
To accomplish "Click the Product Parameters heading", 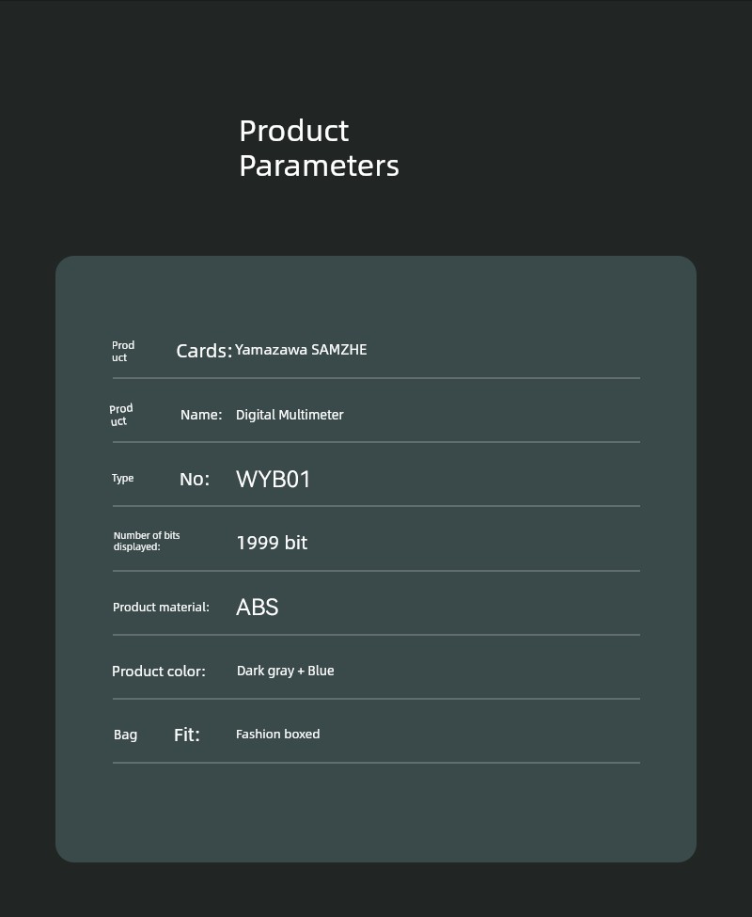I will (319, 148).
